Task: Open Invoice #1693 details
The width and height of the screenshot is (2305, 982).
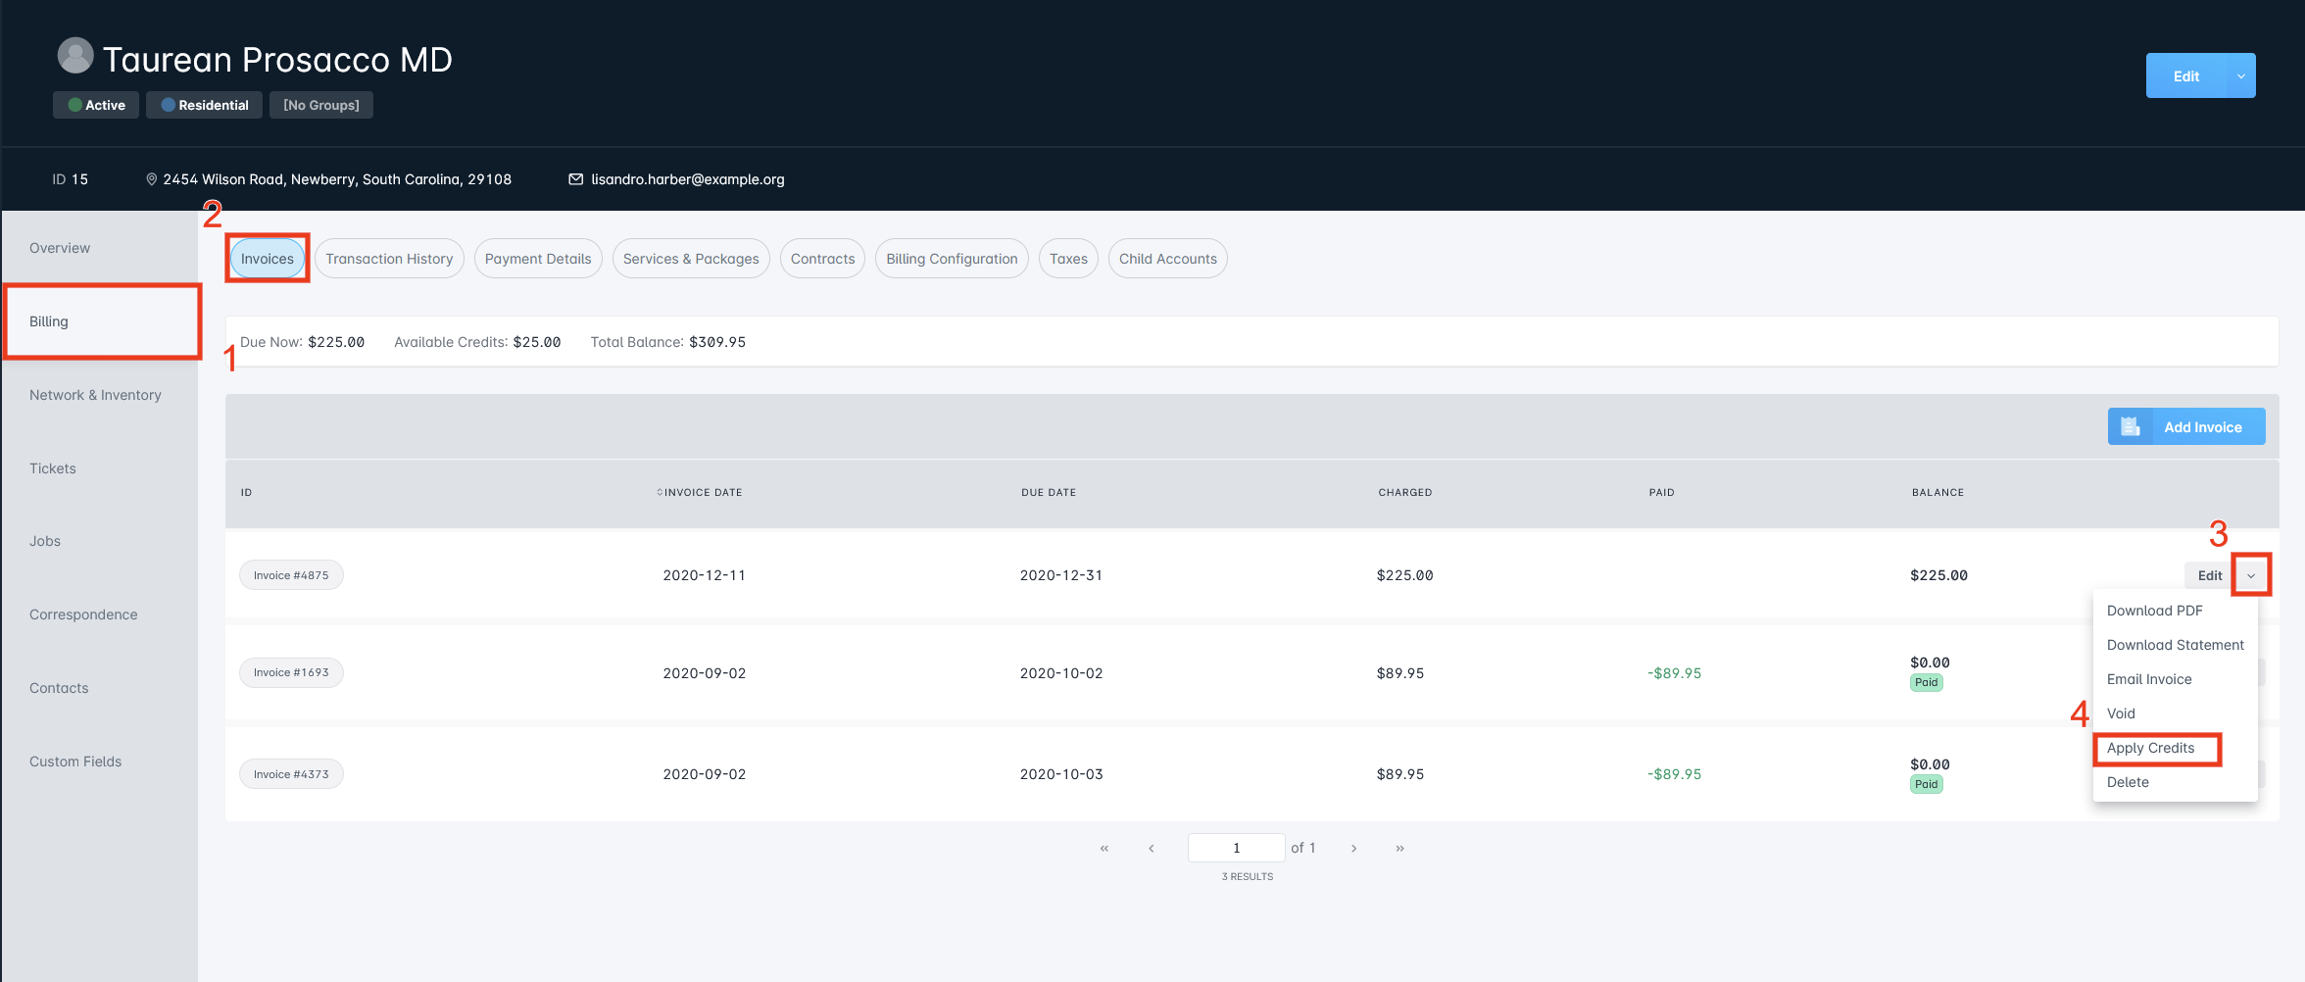Action: [291, 672]
